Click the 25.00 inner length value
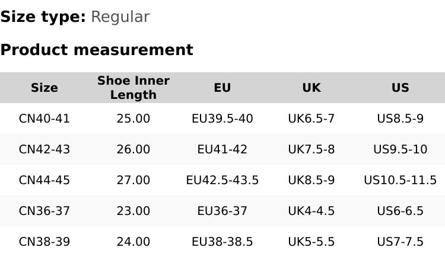Viewport: 445px width, 257px height. pyautogui.click(x=133, y=118)
